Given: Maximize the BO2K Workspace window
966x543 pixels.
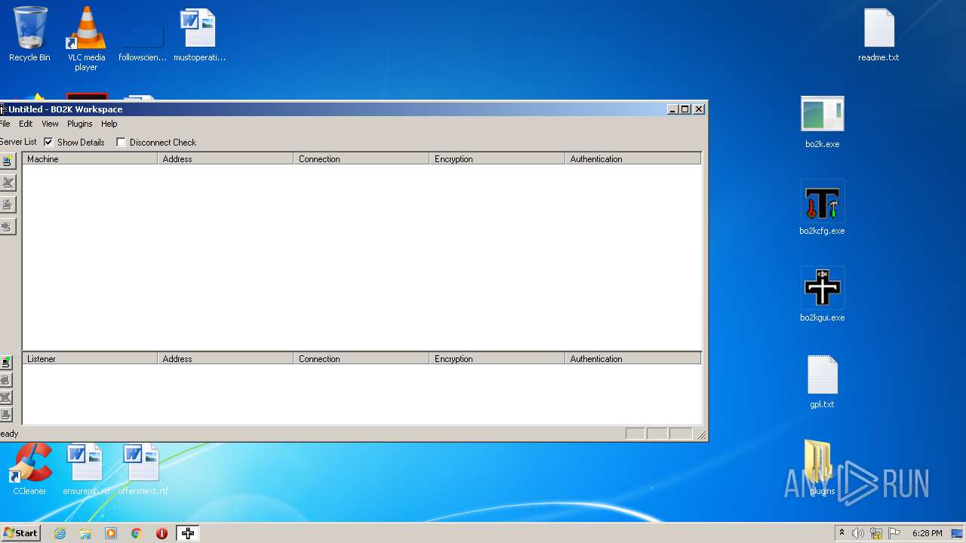Looking at the screenshot, I should 685,109.
